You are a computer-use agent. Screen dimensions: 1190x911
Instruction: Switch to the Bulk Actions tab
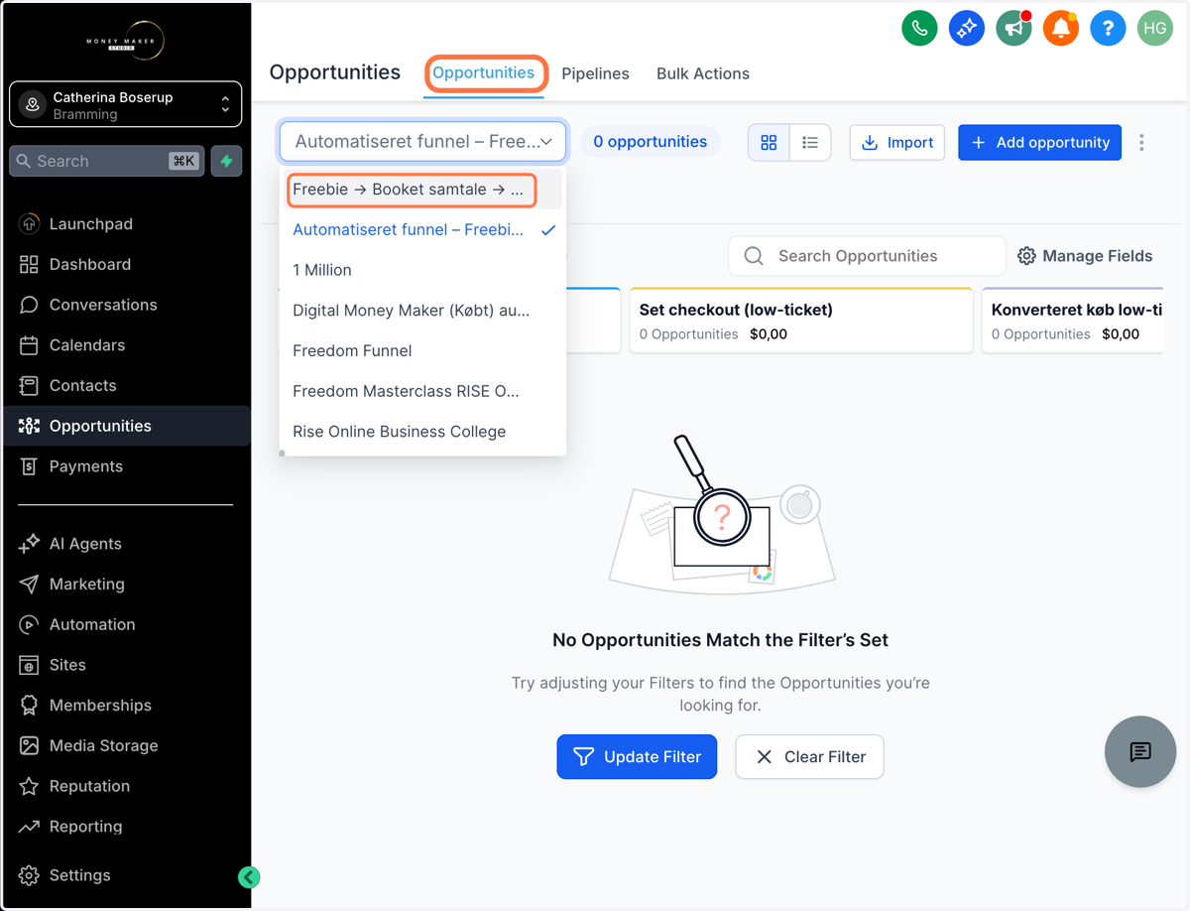[x=703, y=73]
